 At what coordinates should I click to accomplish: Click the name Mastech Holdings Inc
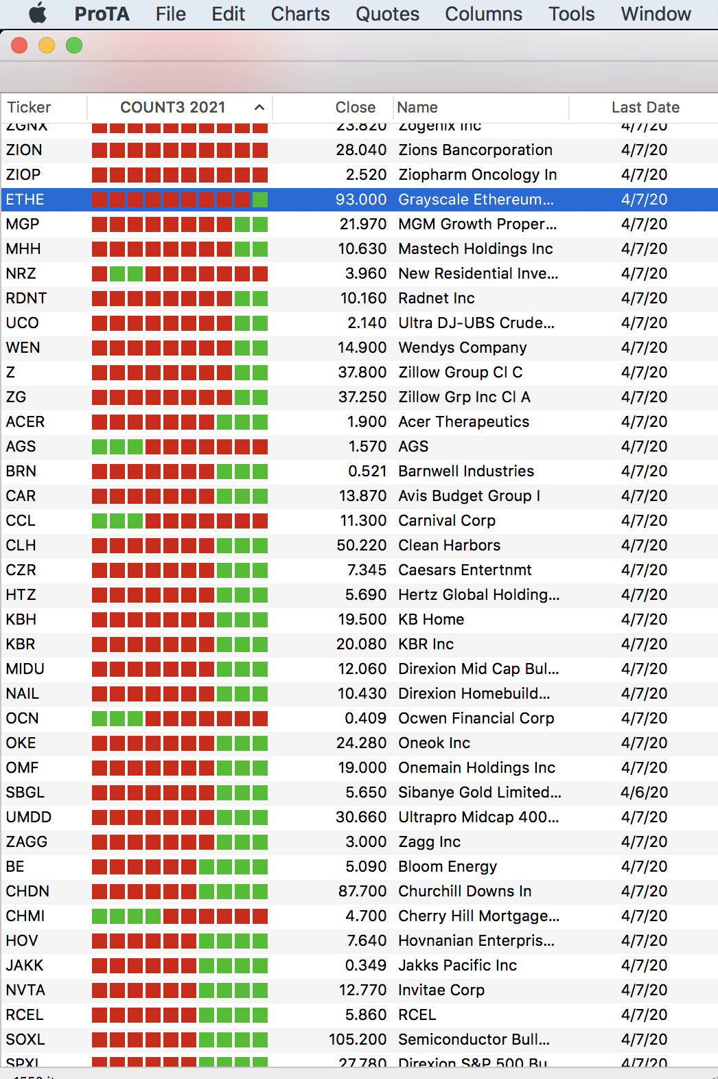coord(475,249)
